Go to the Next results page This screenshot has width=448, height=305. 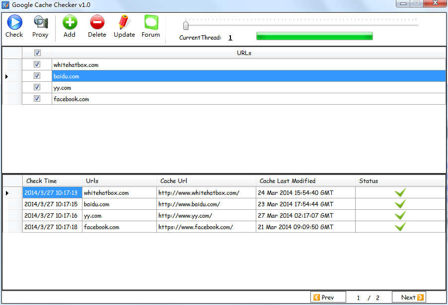pos(409,298)
